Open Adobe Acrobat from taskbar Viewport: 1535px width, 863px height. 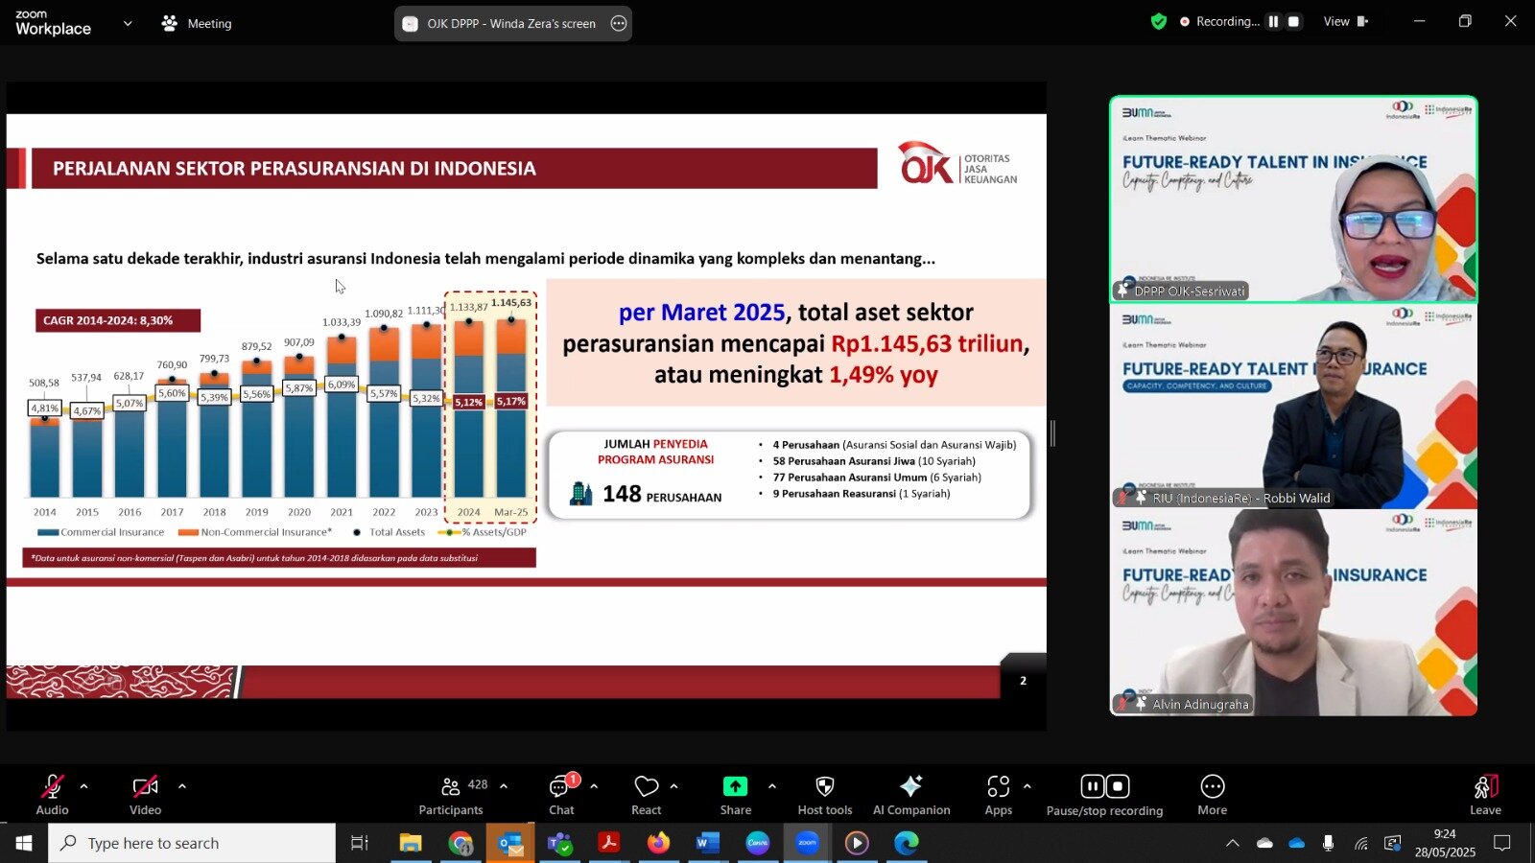click(608, 843)
